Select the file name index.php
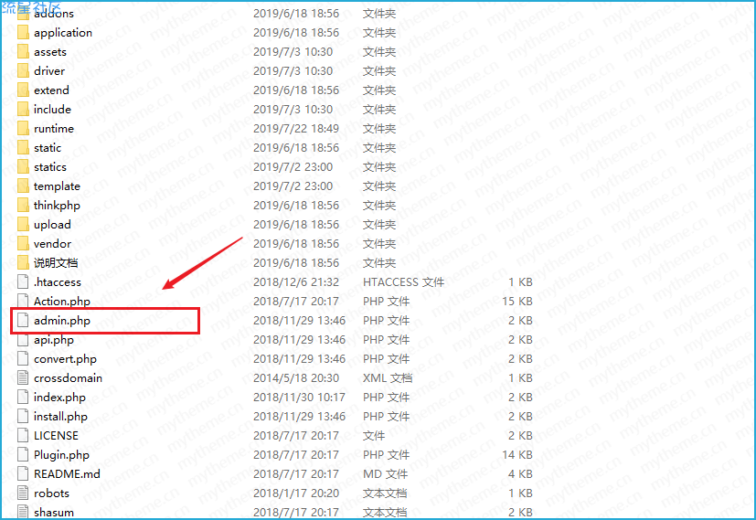 (59, 398)
